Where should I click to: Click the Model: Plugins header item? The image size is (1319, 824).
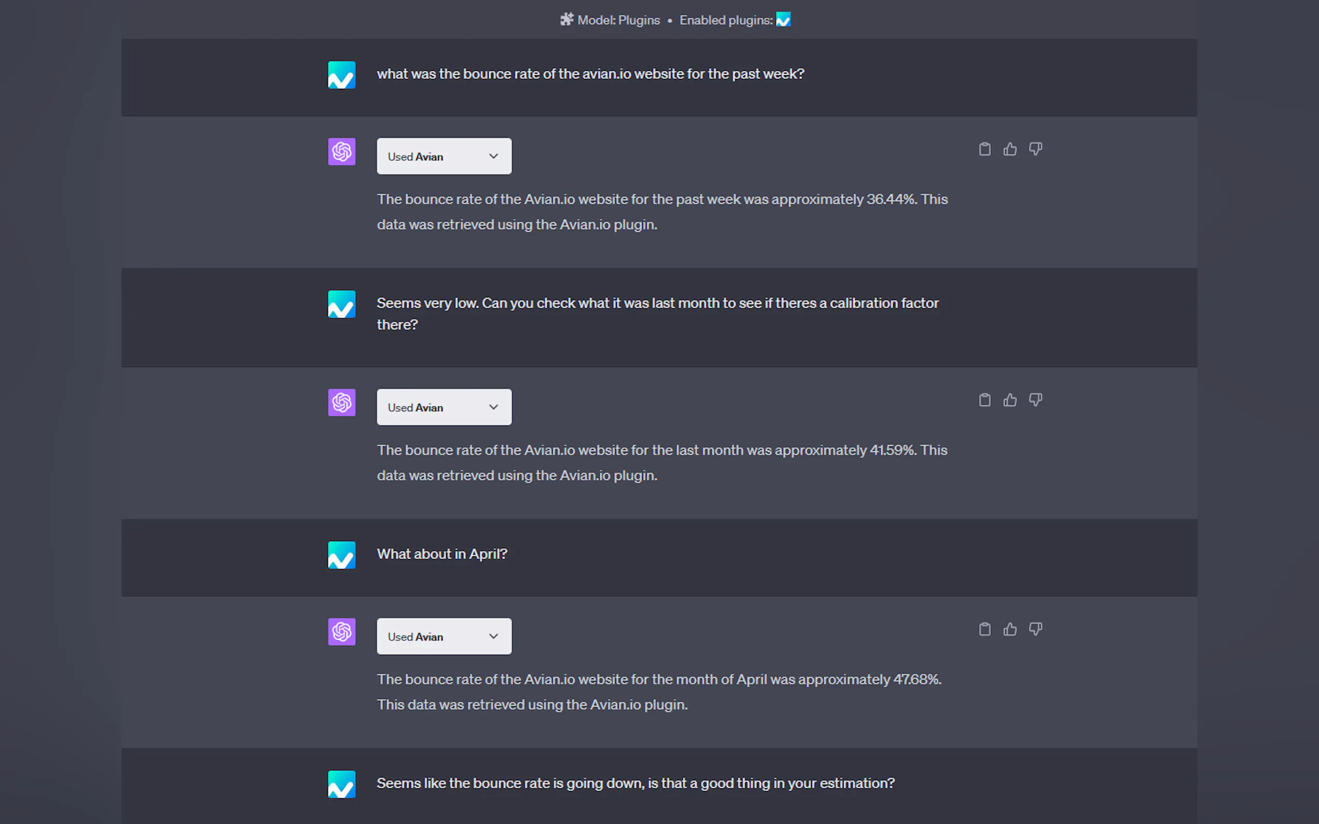pyautogui.click(x=618, y=20)
